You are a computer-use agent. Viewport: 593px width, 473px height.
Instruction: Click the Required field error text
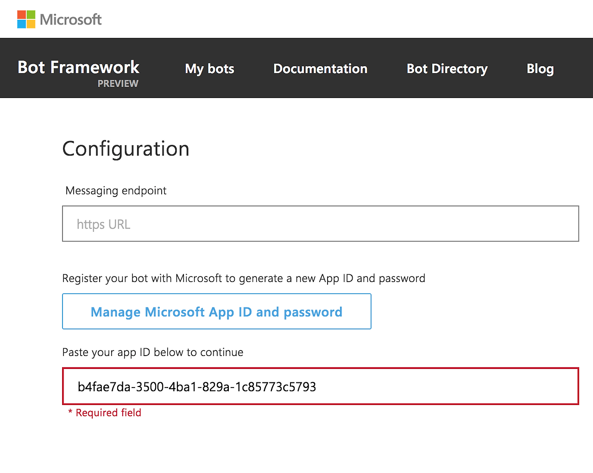pos(108,413)
